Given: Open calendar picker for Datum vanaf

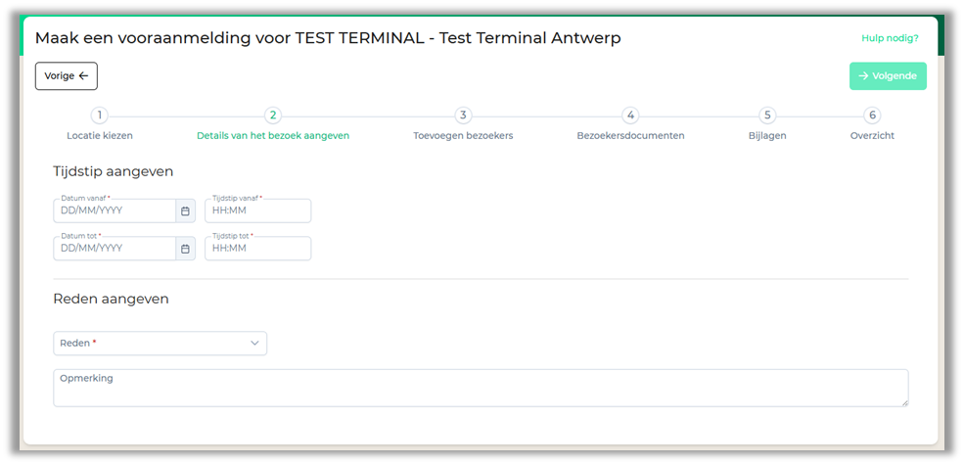Looking at the screenshot, I should pyautogui.click(x=185, y=210).
